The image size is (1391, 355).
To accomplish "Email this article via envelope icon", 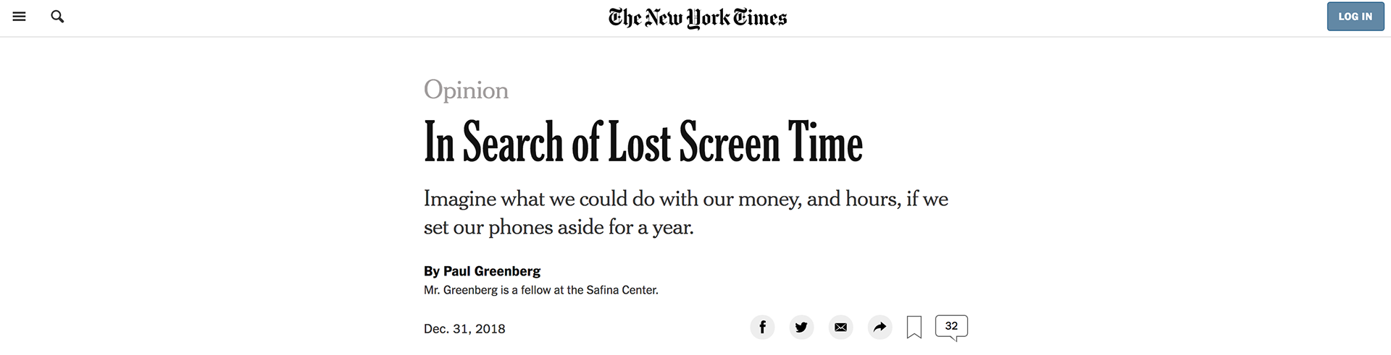I will click(840, 328).
